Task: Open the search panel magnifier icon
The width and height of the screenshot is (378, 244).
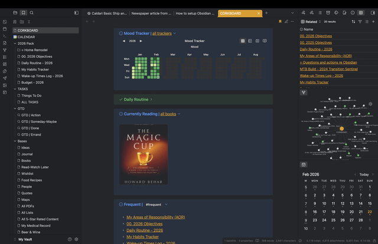Action: (x=31, y=13)
